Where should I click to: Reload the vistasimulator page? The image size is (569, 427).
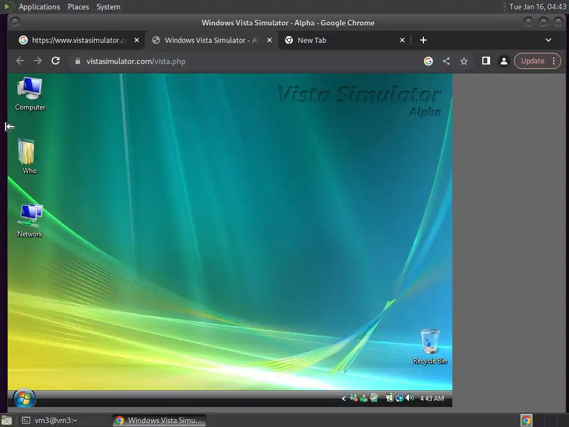[x=56, y=61]
